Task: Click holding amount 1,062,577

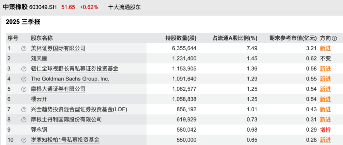Action: coord(185,89)
